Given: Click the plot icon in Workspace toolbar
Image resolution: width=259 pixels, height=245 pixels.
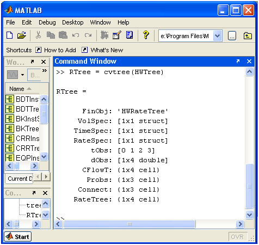Looking at the screenshot, I should (13, 75).
